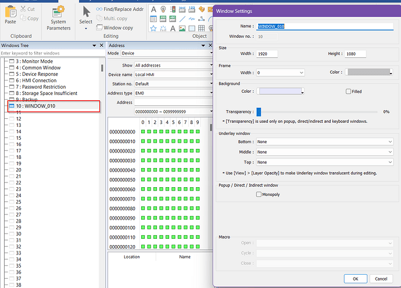
Task: Open the Frame Width dropdown
Action: click(x=281, y=72)
